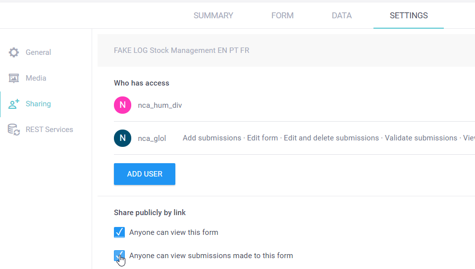Select the SETTINGS tab
The height and width of the screenshot is (269, 475).
pos(409,15)
